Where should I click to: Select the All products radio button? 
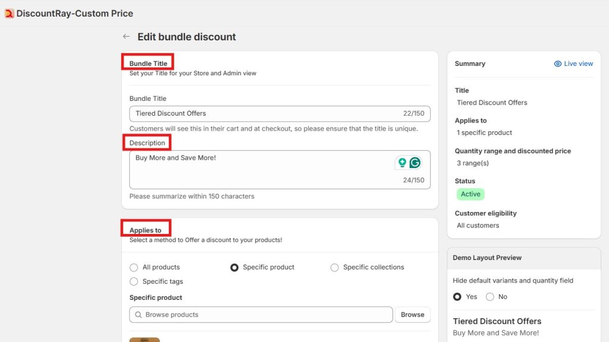134,267
